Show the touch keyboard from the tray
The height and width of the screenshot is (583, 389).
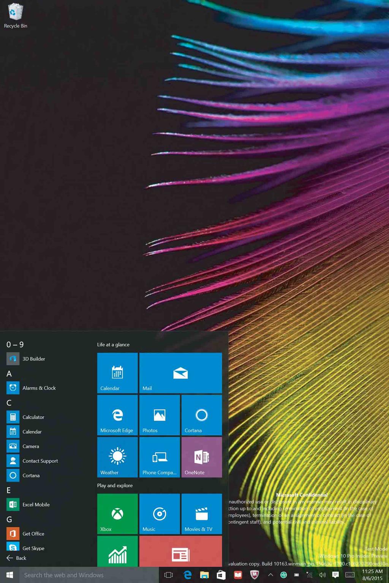(350, 575)
